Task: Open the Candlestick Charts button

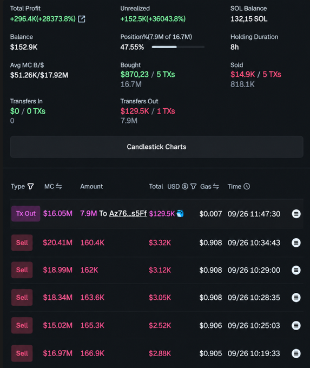Action: pos(156,147)
